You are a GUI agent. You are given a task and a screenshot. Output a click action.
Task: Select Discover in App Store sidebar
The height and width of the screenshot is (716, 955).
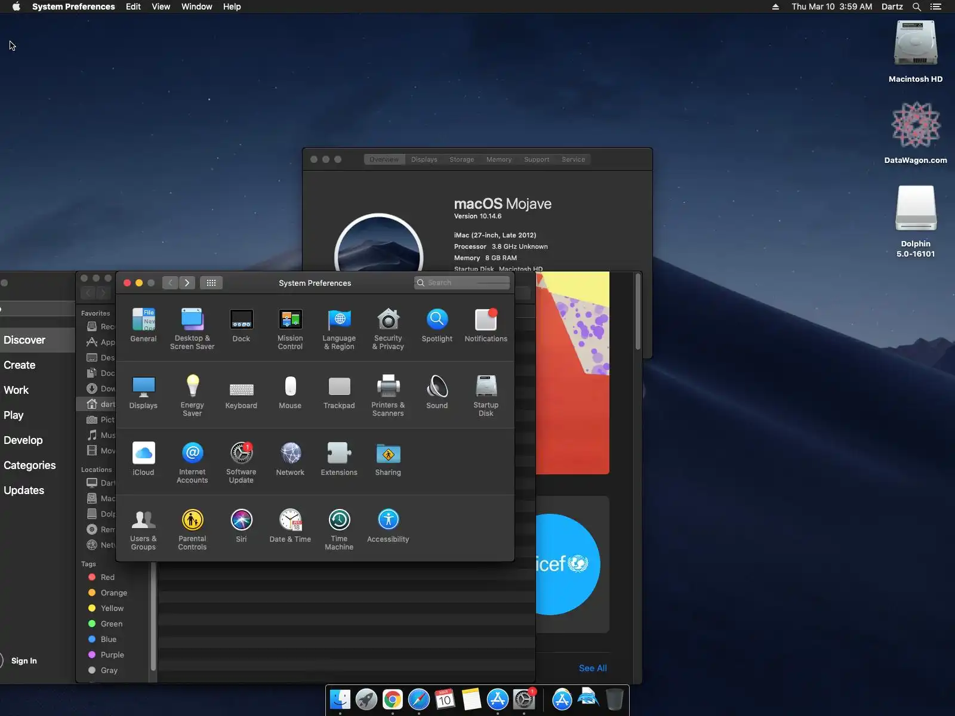click(37, 340)
